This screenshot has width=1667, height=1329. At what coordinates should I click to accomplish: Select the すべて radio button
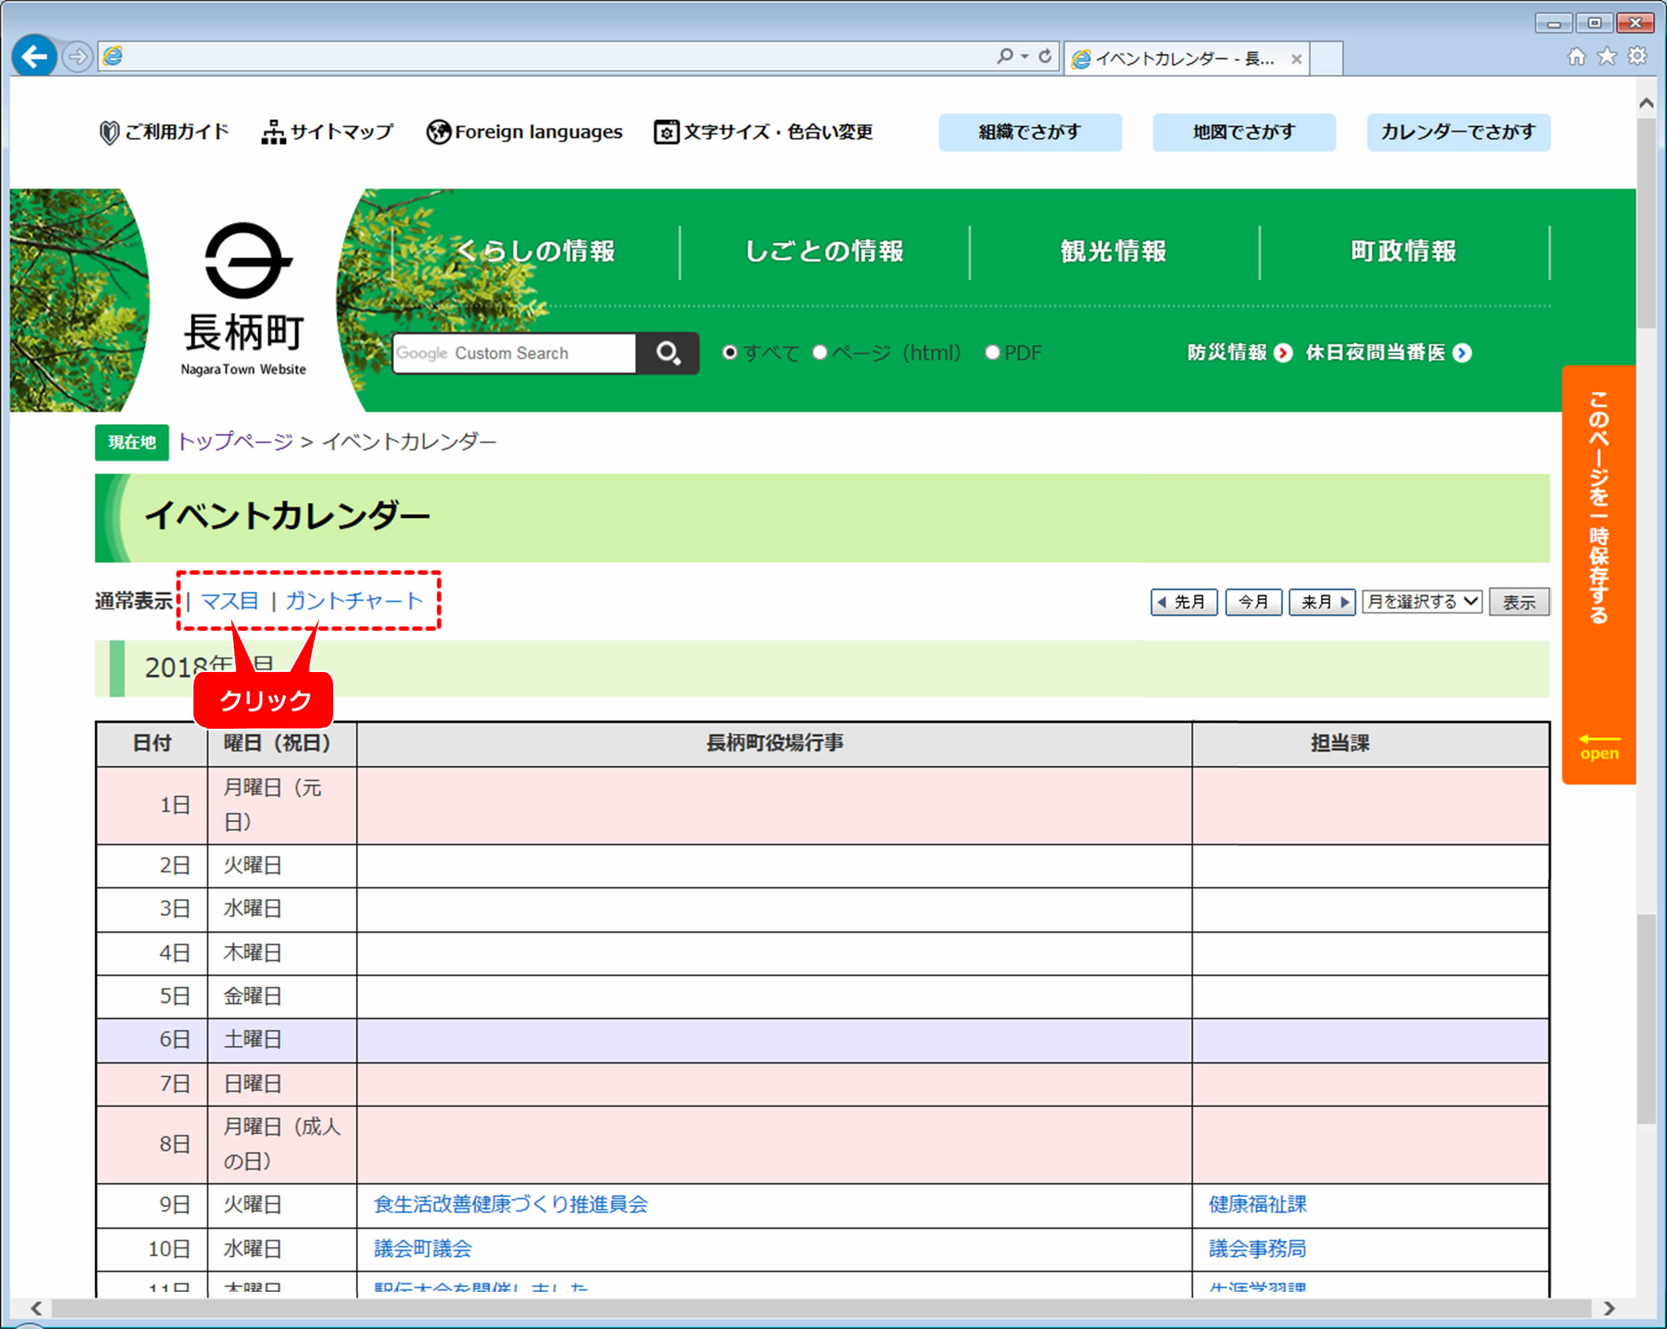point(730,352)
